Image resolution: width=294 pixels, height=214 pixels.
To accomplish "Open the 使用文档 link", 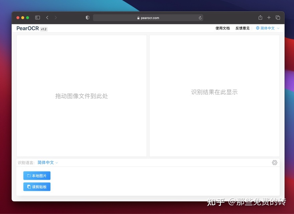I will pos(223,28).
